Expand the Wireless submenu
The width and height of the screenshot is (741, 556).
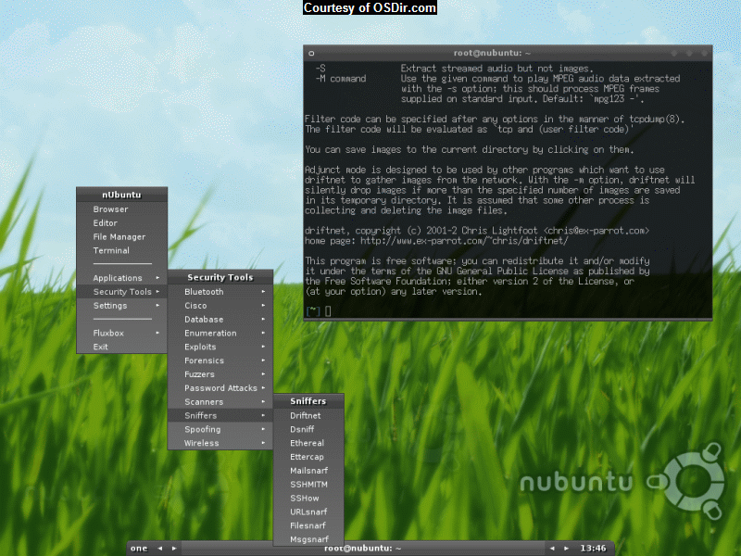point(220,443)
